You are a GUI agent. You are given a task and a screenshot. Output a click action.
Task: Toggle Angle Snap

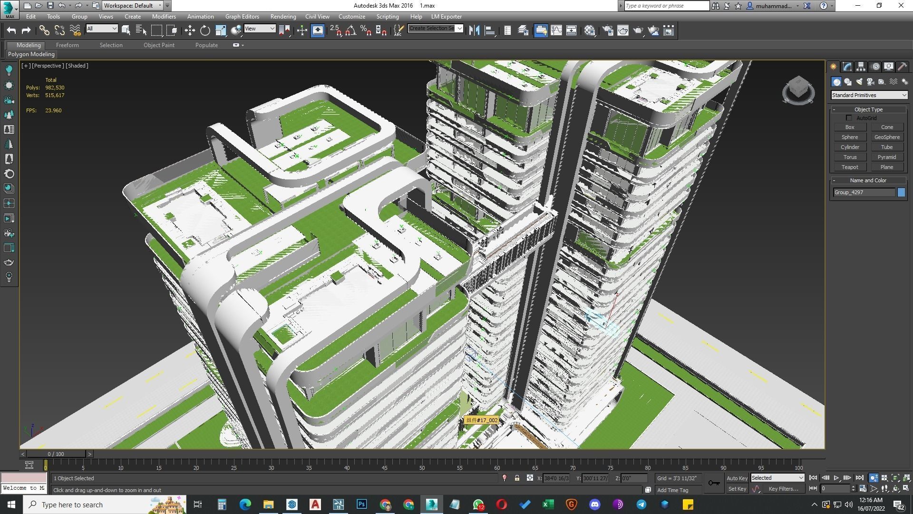tap(350, 30)
